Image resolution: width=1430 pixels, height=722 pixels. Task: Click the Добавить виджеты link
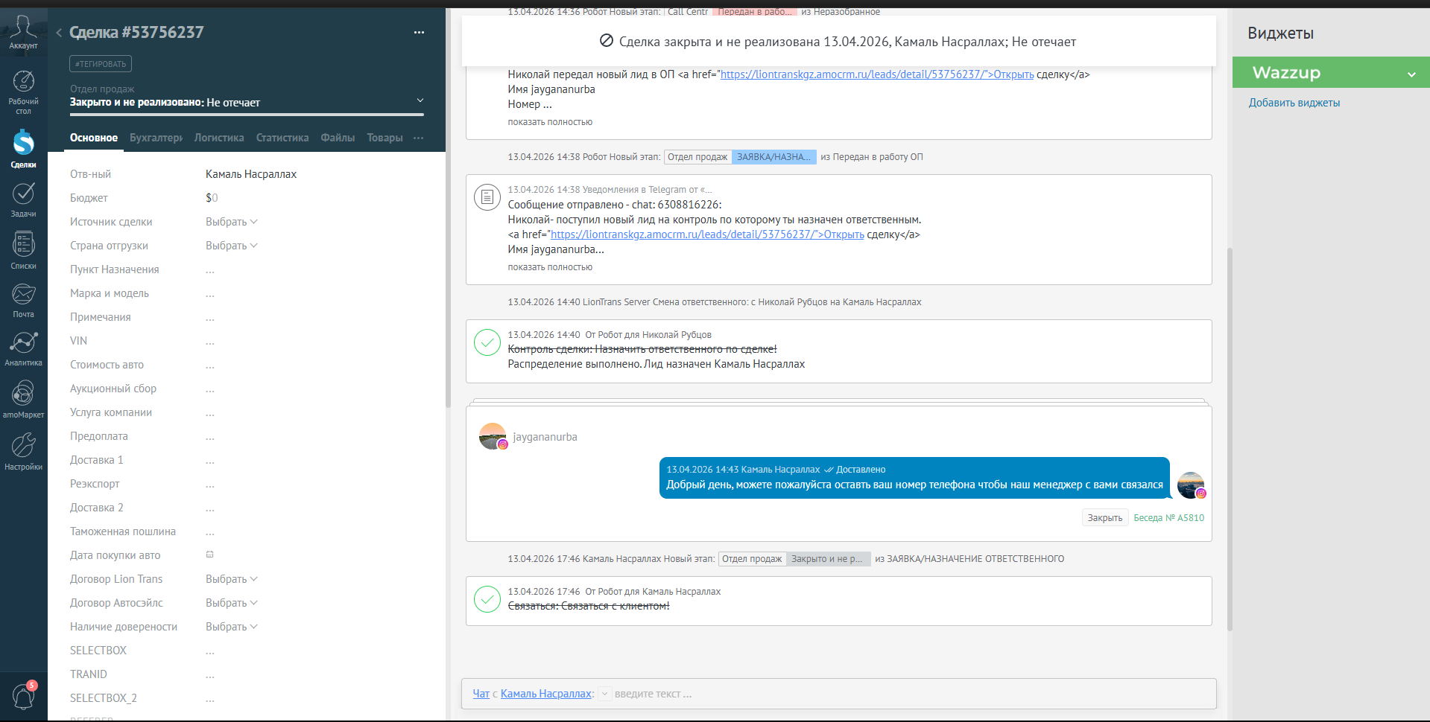[1294, 103]
